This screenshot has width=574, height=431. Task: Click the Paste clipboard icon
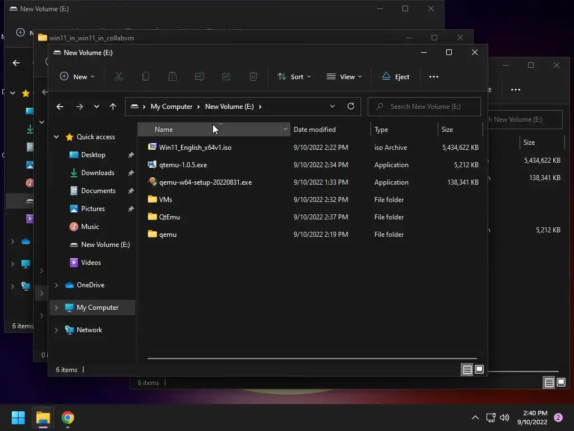pyautogui.click(x=173, y=76)
